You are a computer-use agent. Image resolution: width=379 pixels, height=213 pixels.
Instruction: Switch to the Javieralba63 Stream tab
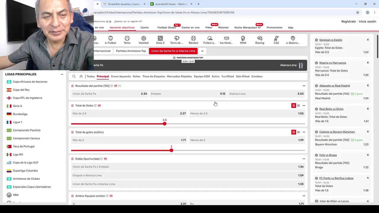pyautogui.click(x=171, y=4)
